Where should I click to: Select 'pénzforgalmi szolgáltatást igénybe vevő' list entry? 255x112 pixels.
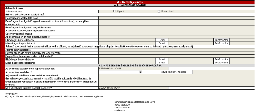click(x=135, y=102)
